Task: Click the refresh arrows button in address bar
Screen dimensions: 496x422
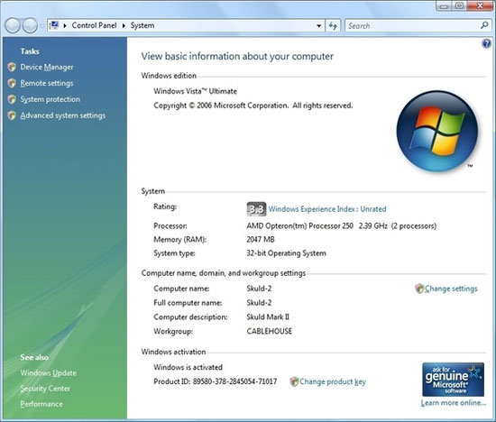Action: coord(333,25)
